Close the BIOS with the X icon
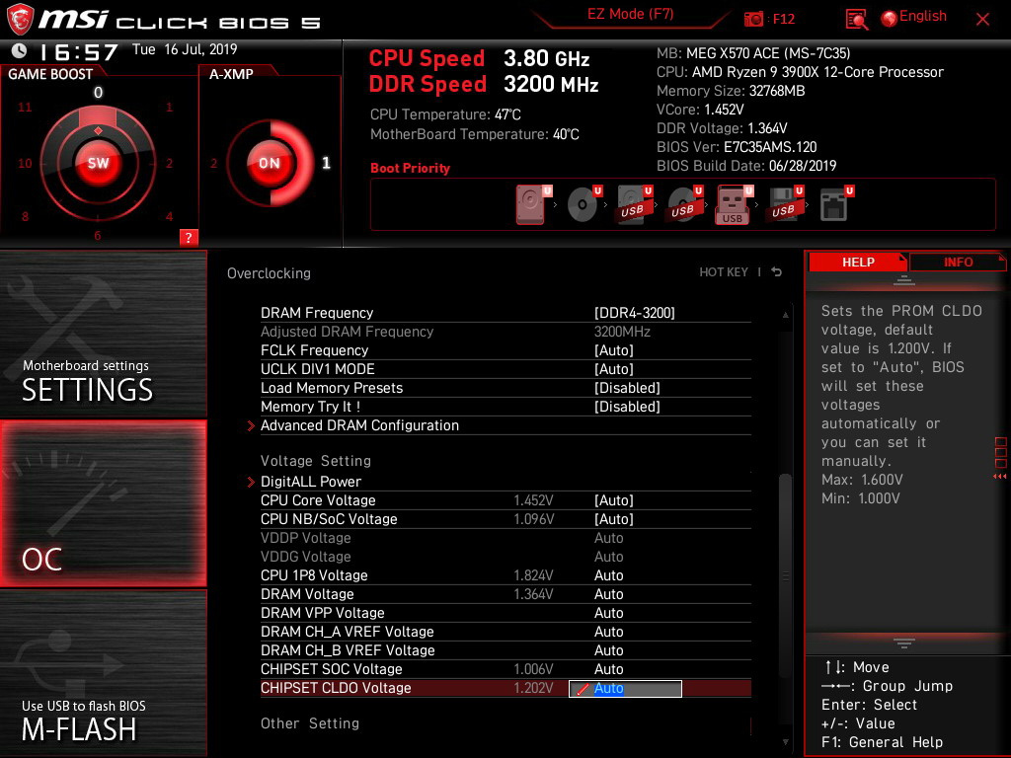Image resolution: width=1011 pixels, height=758 pixels. pyautogui.click(x=982, y=20)
